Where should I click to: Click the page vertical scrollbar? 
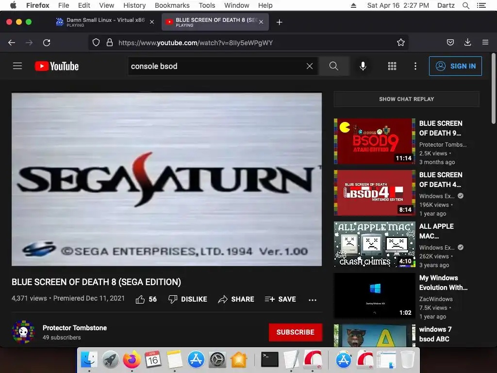pos(493,89)
